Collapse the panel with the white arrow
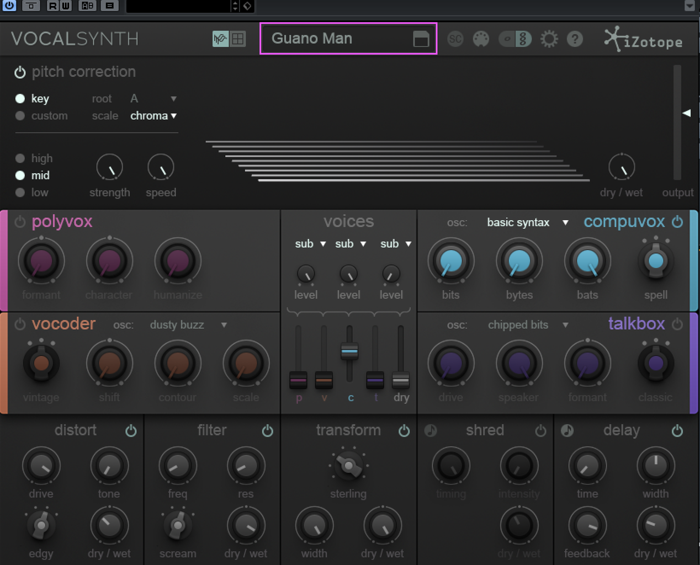The width and height of the screenshot is (700, 565). coord(687,113)
